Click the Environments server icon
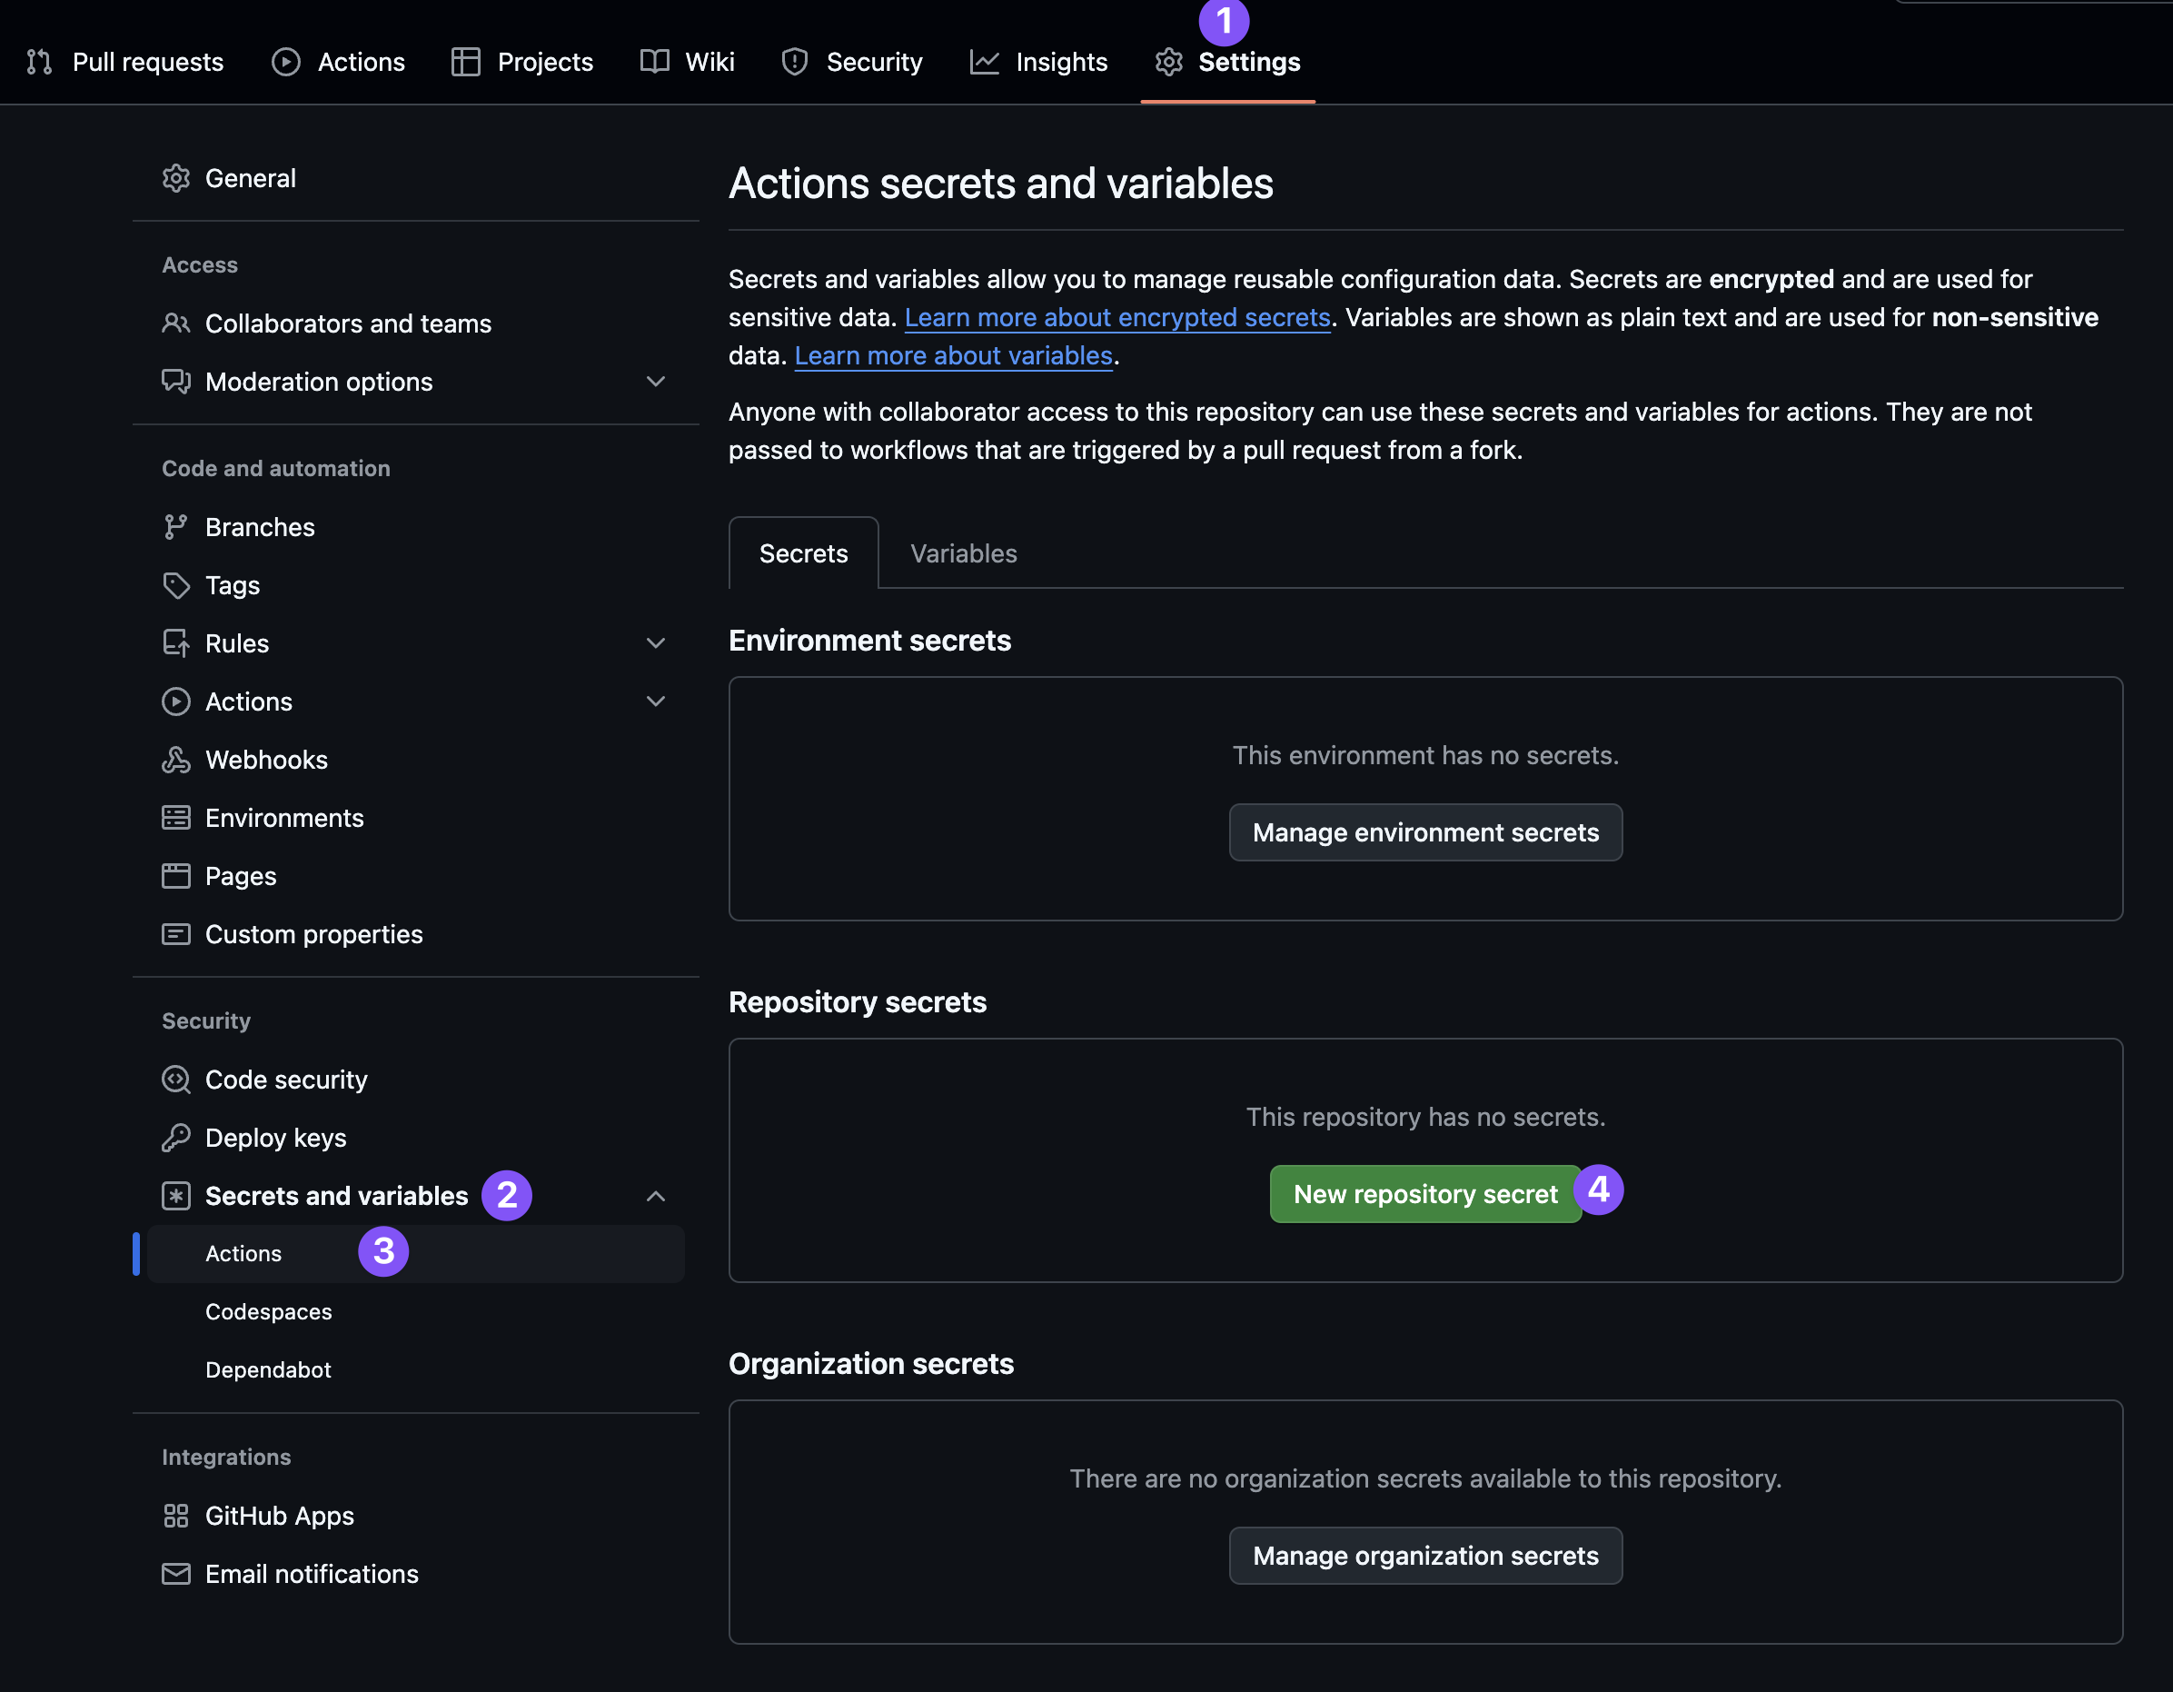This screenshot has height=1692, width=2173. pos(176,818)
